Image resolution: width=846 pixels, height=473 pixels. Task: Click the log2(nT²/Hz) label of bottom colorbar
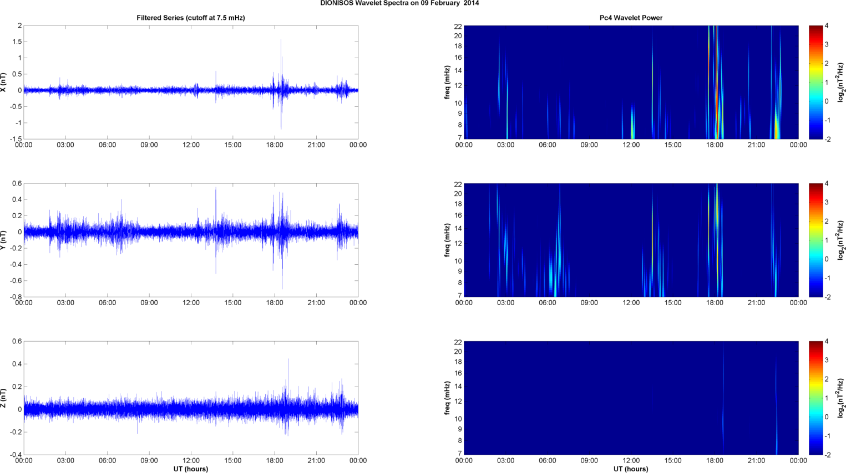(841, 398)
